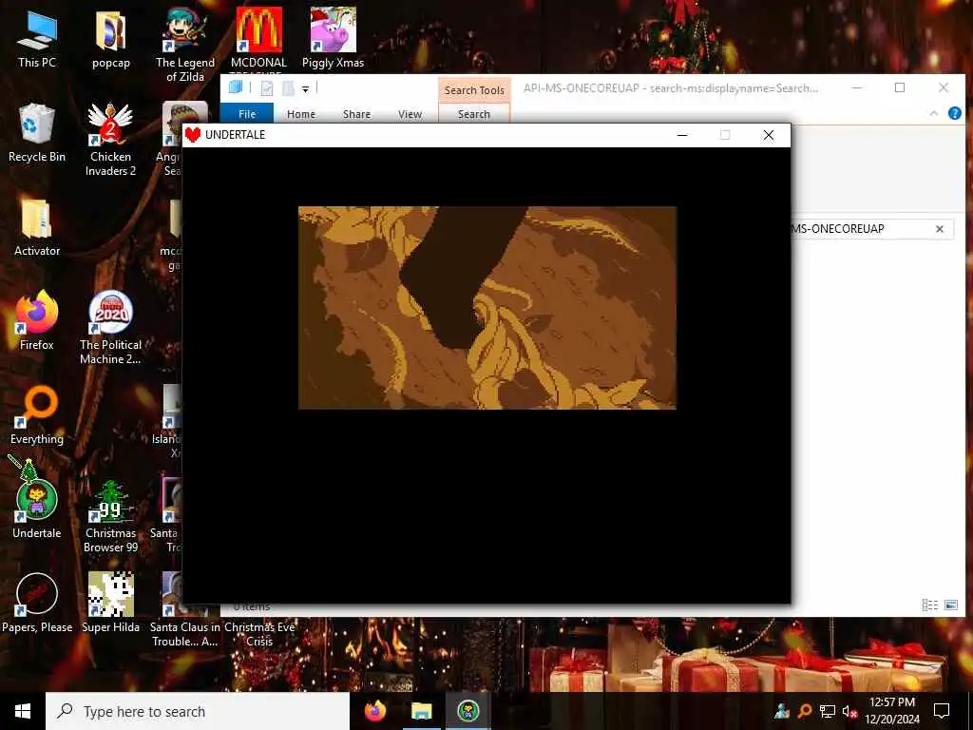This screenshot has width=973, height=730.
Task: Launch the Piggly Xmas shortcut
Action: coord(334,38)
